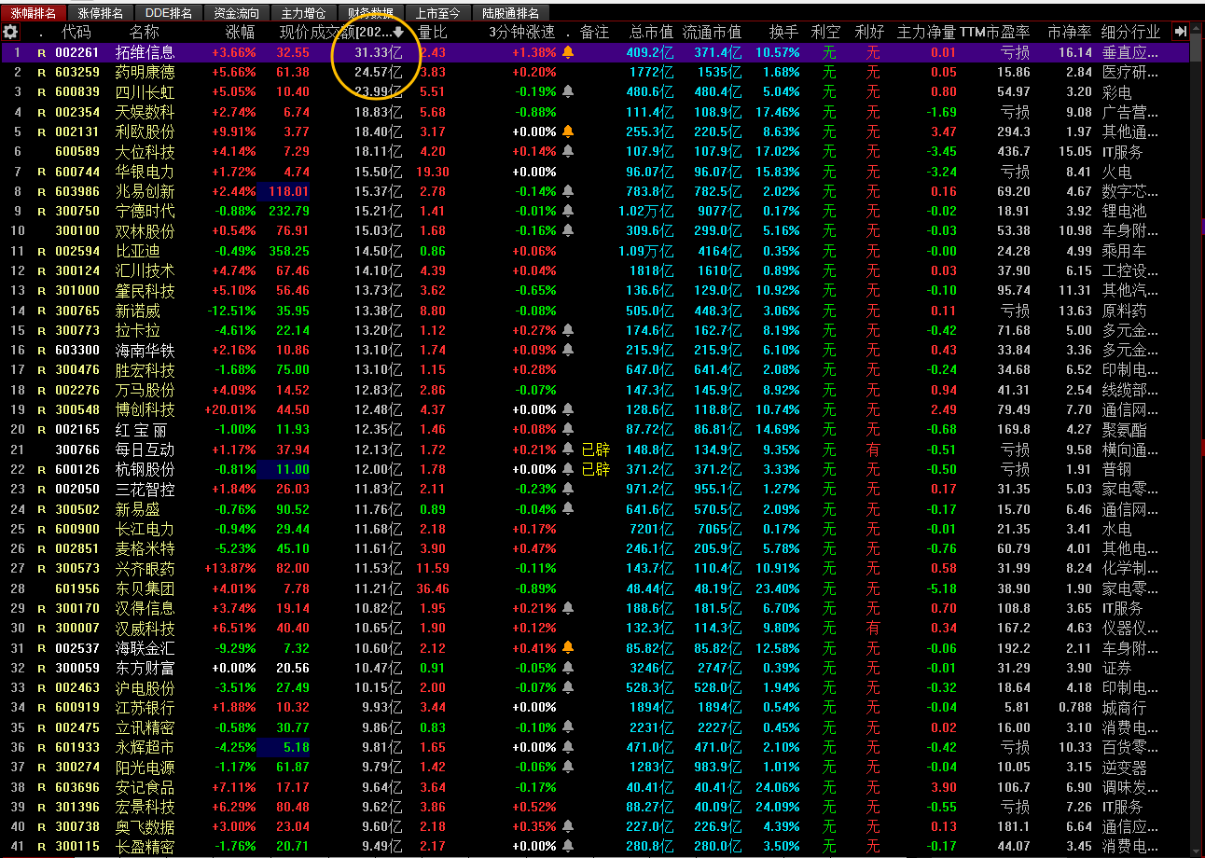This screenshot has width=1205, height=858.
Task: Sort by the 市净率 column header
Action: click(x=1070, y=32)
